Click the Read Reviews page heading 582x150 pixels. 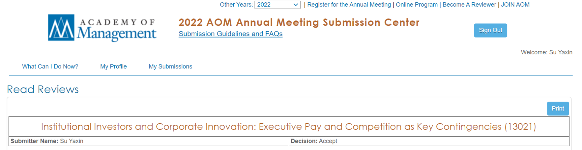[43, 89]
